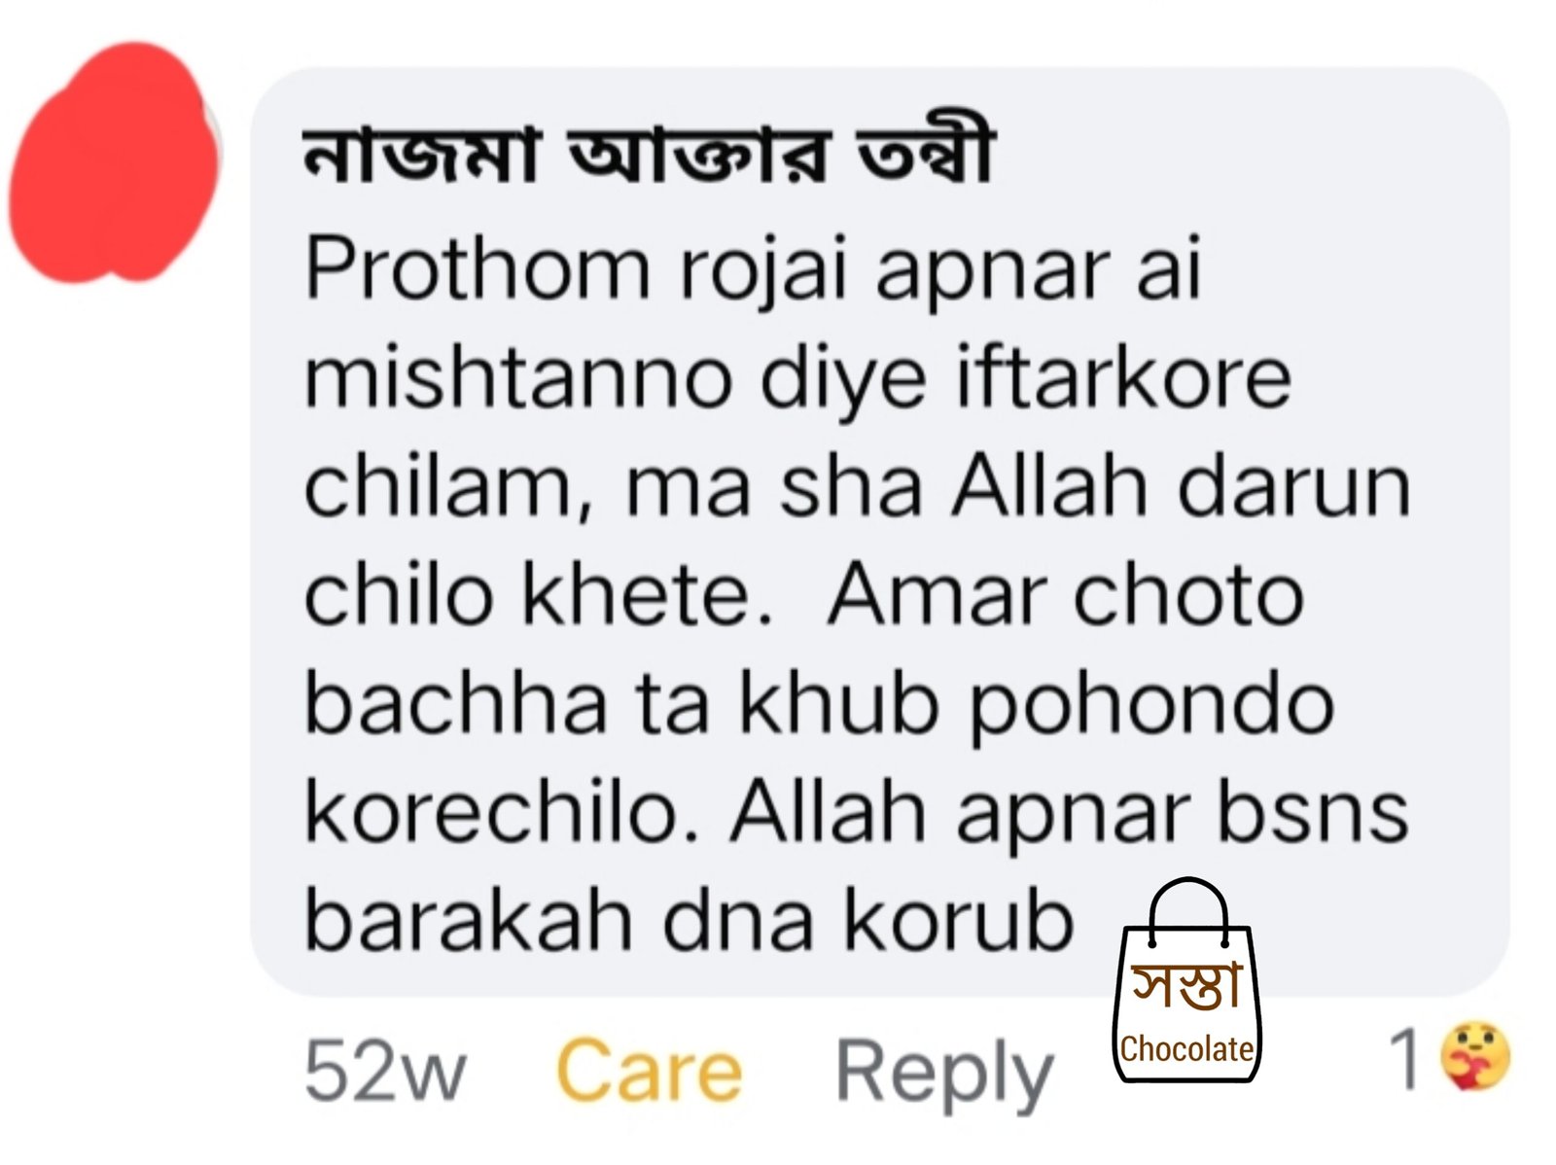Open the reaction count showing 1
This screenshot has height=1165, width=1556.
point(1402,1057)
